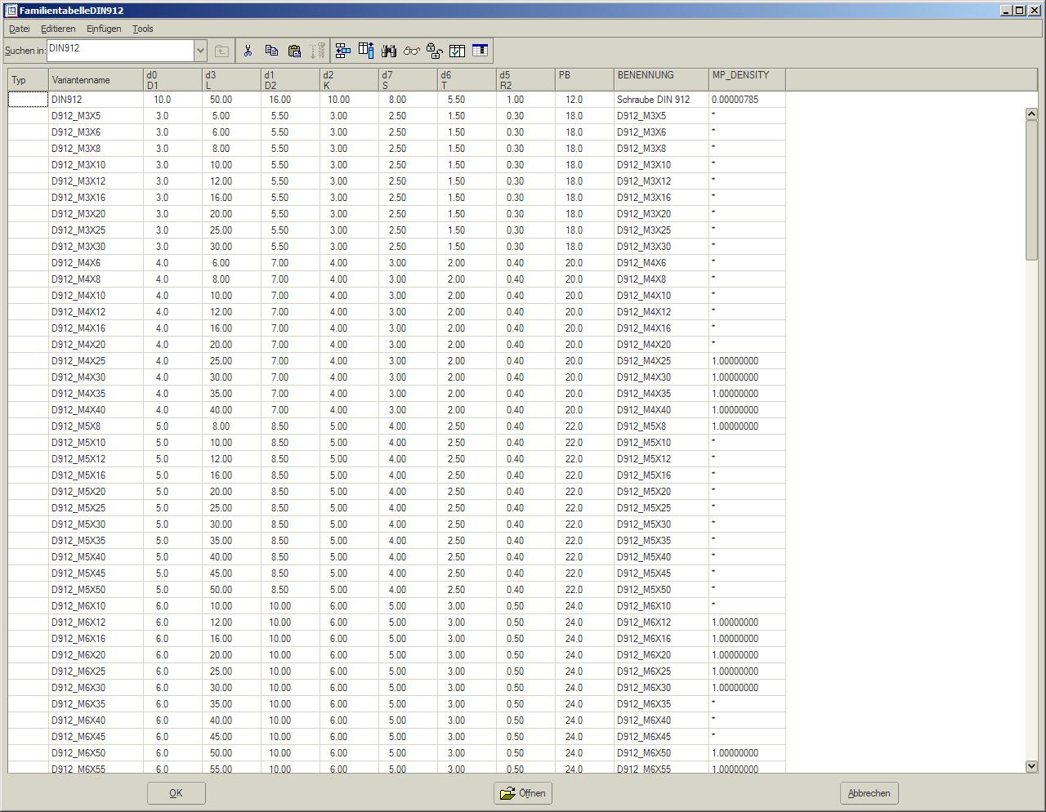Select the generic DIN912 variant name cell
Image resolution: width=1046 pixels, height=812 pixels.
[96, 100]
